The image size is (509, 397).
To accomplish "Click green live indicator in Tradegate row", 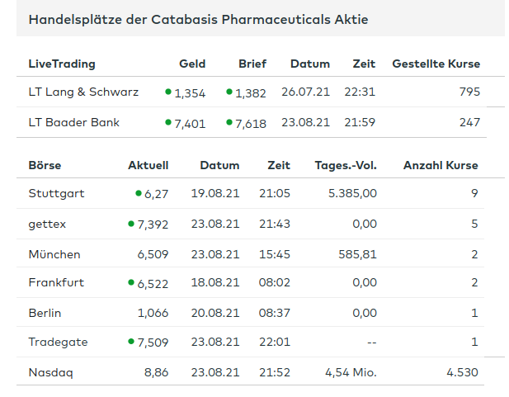I will (130, 342).
